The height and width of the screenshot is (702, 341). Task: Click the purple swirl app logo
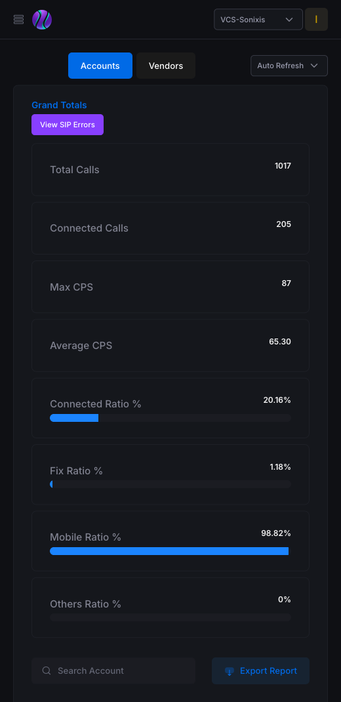coord(42,20)
